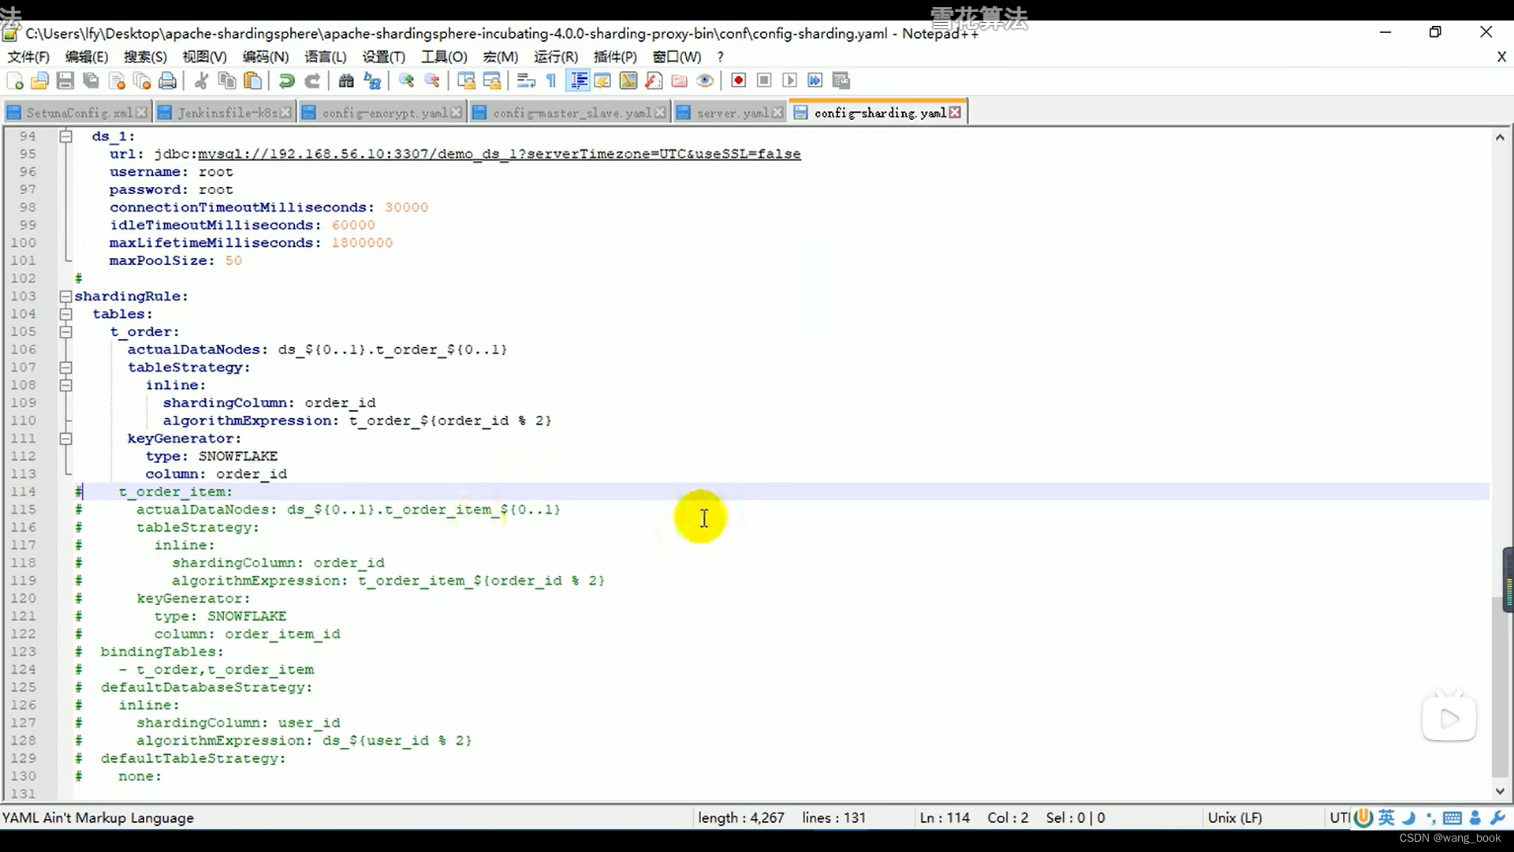Open 编码(N) menu
The width and height of the screenshot is (1514, 852).
266,57
